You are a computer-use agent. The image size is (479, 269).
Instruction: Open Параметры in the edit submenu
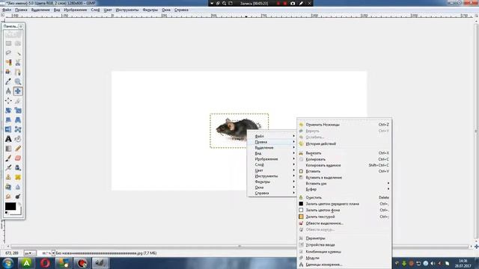click(344, 238)
